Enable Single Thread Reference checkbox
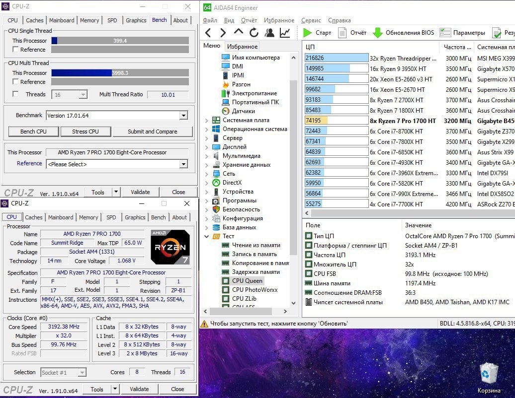Viewport: 515px width, 398px height. (15, 49)
